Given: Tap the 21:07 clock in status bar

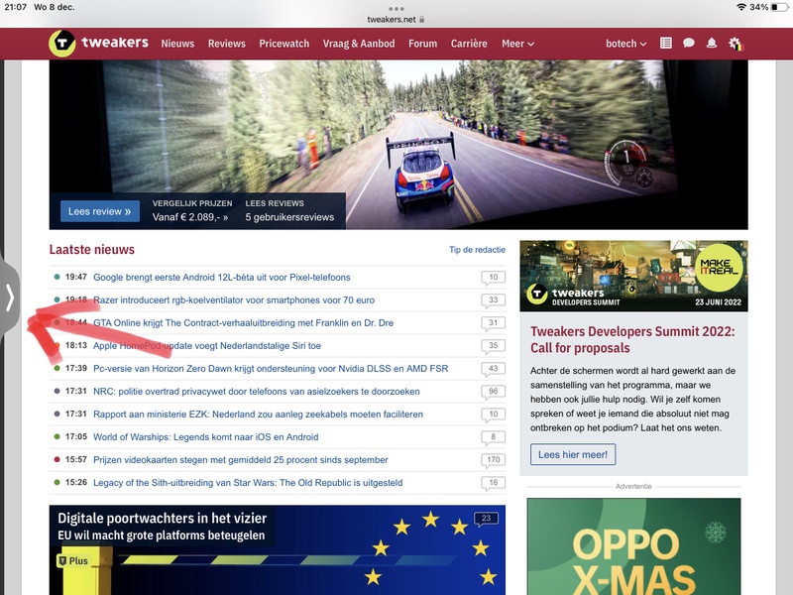Looking at the screenshot, I should [15, 7].
